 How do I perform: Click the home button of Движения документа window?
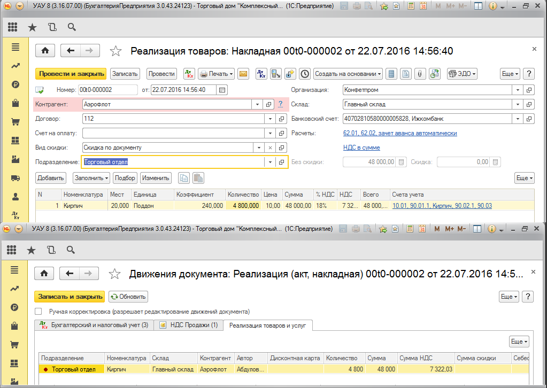44,274
